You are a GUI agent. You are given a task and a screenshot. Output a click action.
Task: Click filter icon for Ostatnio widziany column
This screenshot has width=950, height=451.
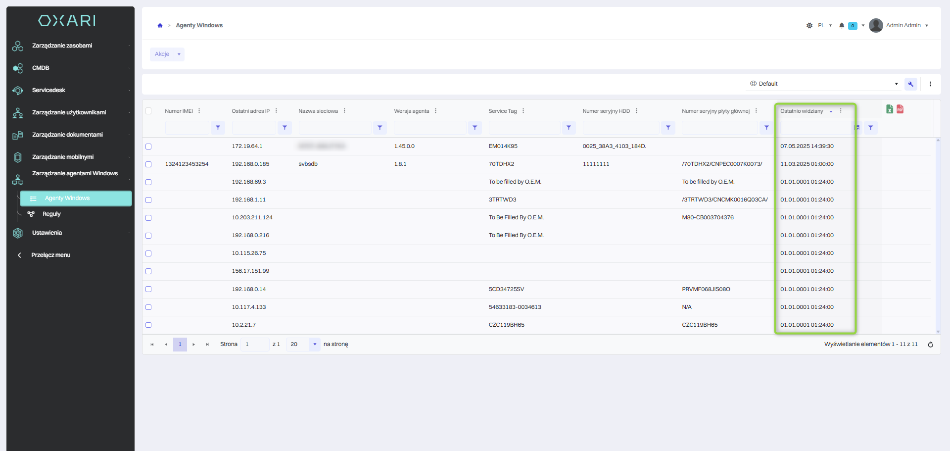click(x=871, y=128)
